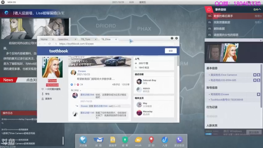Click the 1次分享 share count
This screenshot has width=263, height=148.
pyautogui.click(x=126, y=85)
